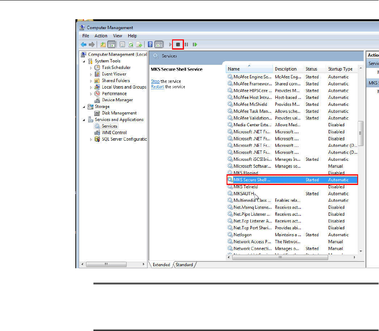Click the Stop the service link
This screenshot has height=331, width=379.
click(x=155, y=81)
